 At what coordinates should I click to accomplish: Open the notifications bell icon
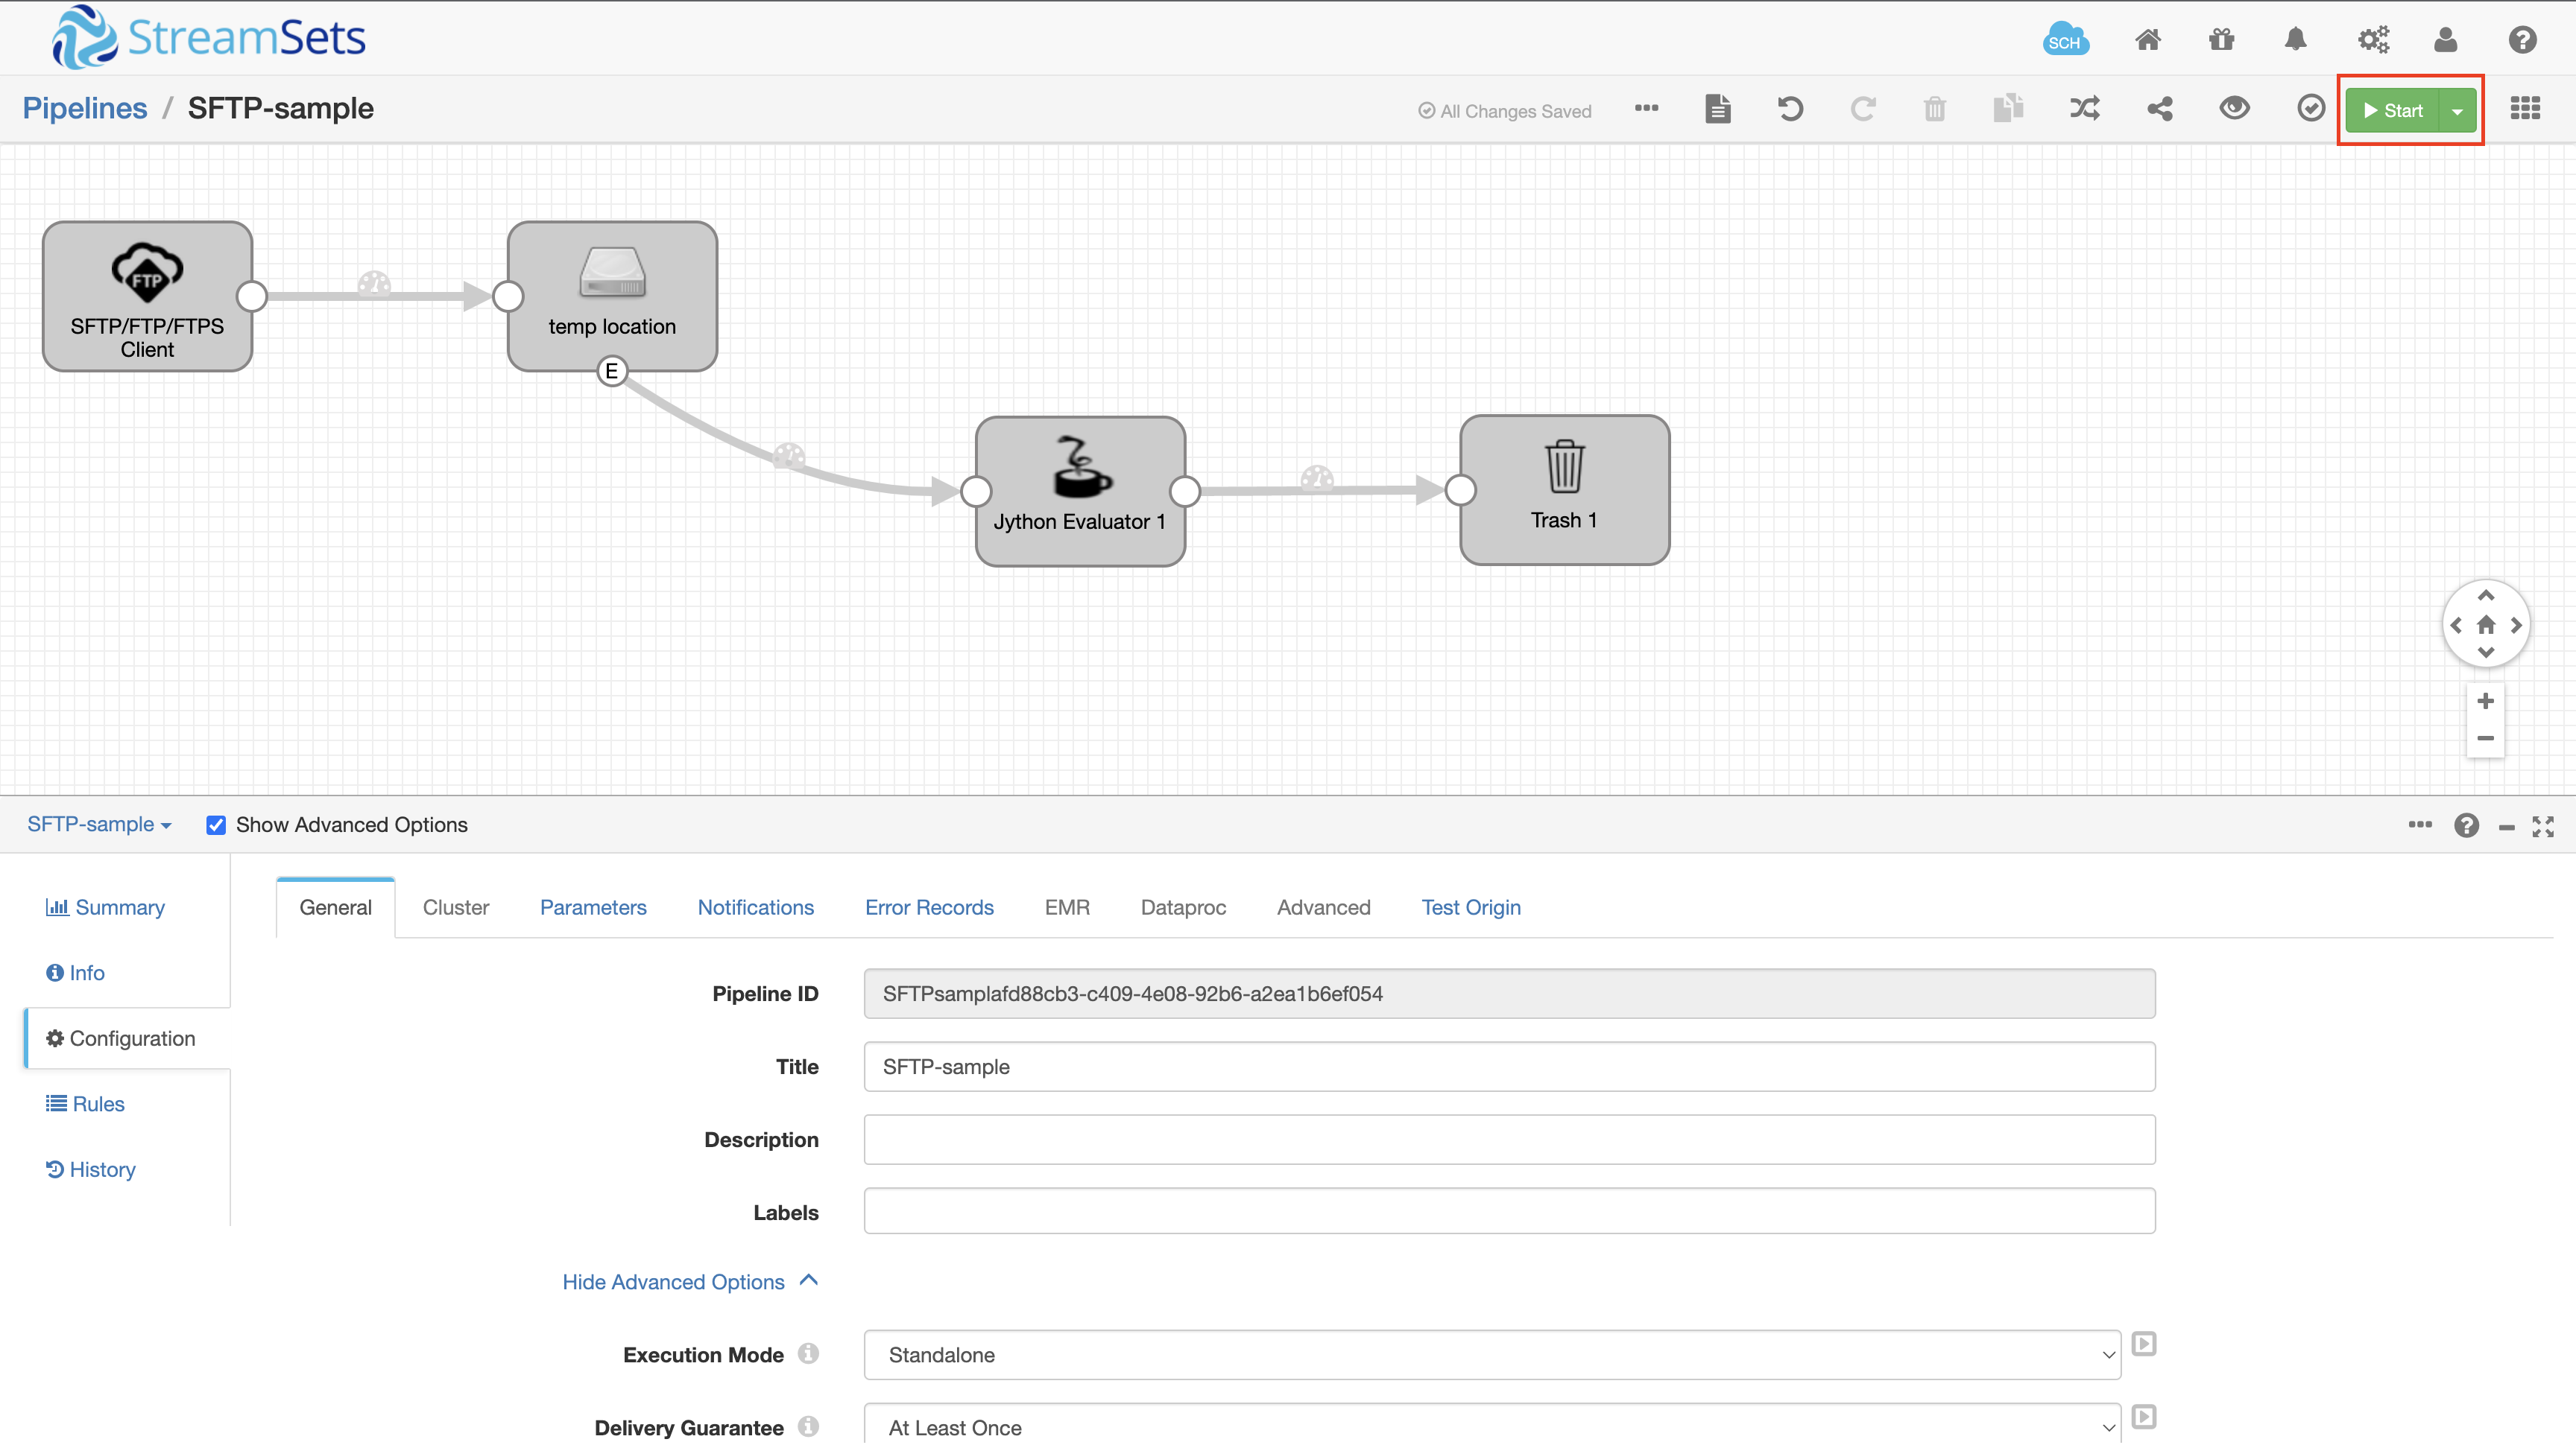pyautogui.click(x=2296, y=39)
